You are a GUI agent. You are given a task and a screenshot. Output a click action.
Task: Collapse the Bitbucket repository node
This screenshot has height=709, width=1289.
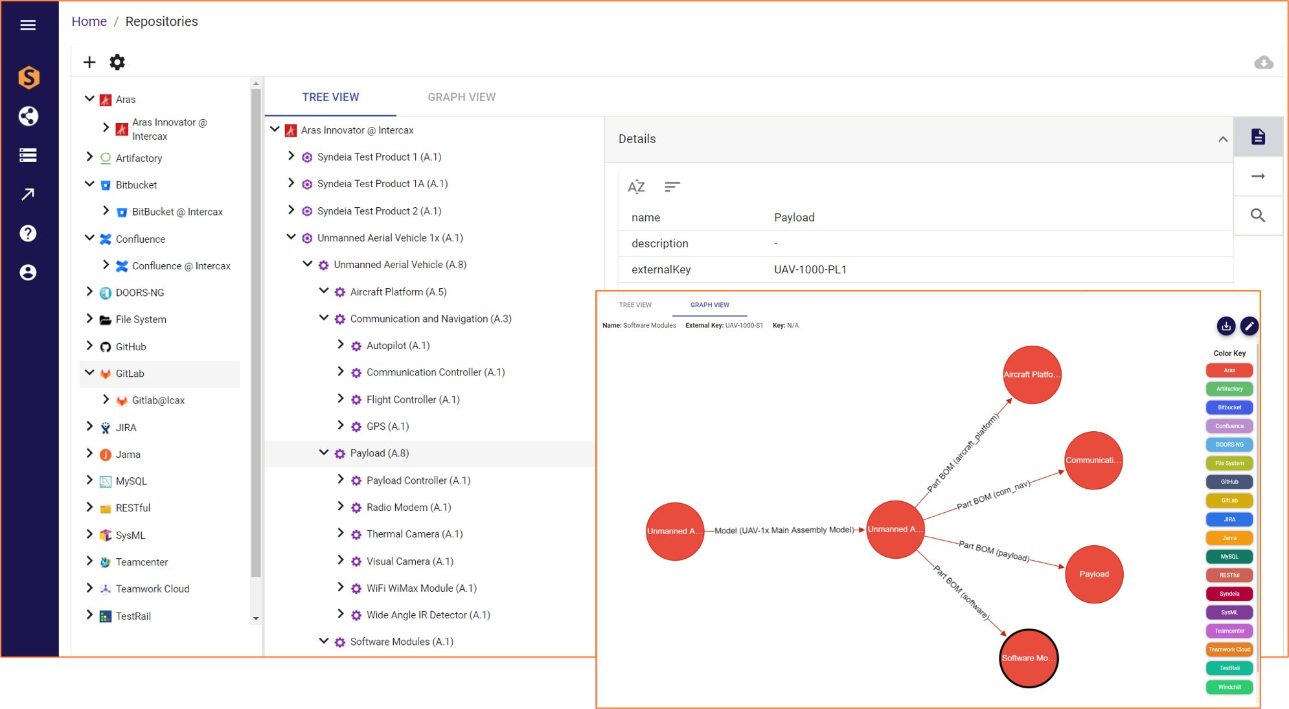(89, 184)
